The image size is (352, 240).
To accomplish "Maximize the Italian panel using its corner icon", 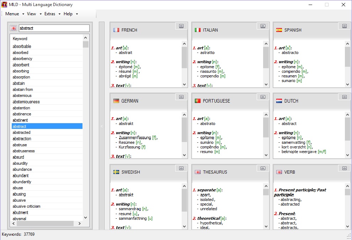I will 263,26.
